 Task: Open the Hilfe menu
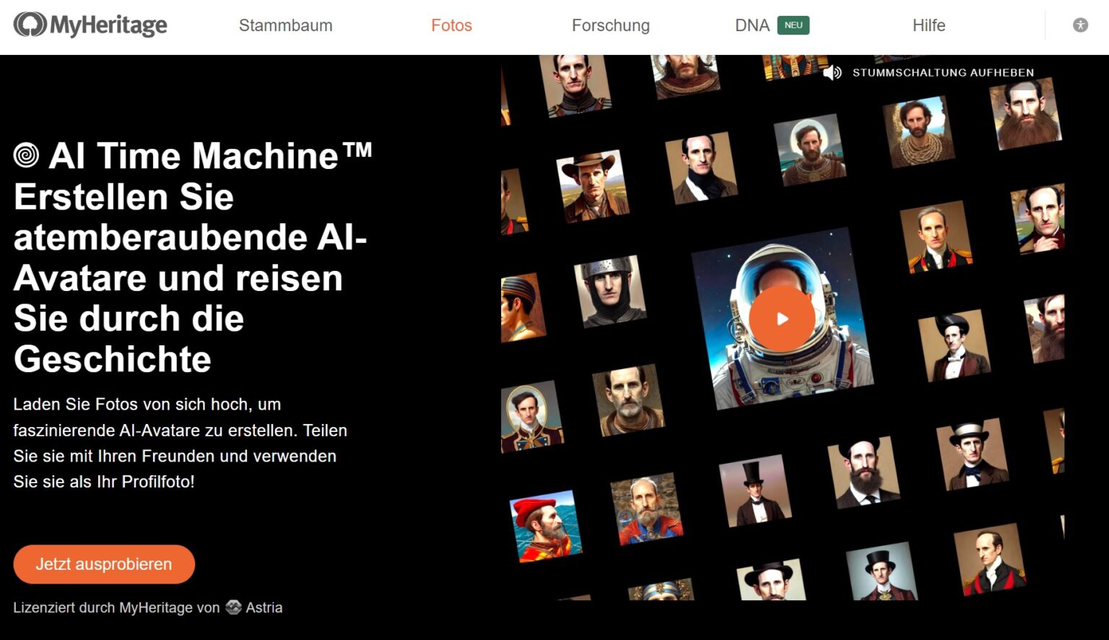(929, 25)
